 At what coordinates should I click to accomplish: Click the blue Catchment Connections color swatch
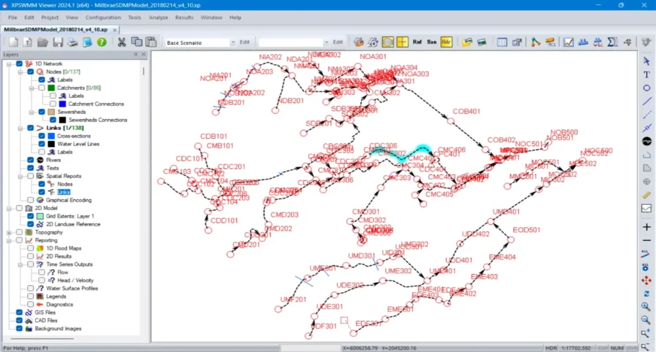pos(62,104)
